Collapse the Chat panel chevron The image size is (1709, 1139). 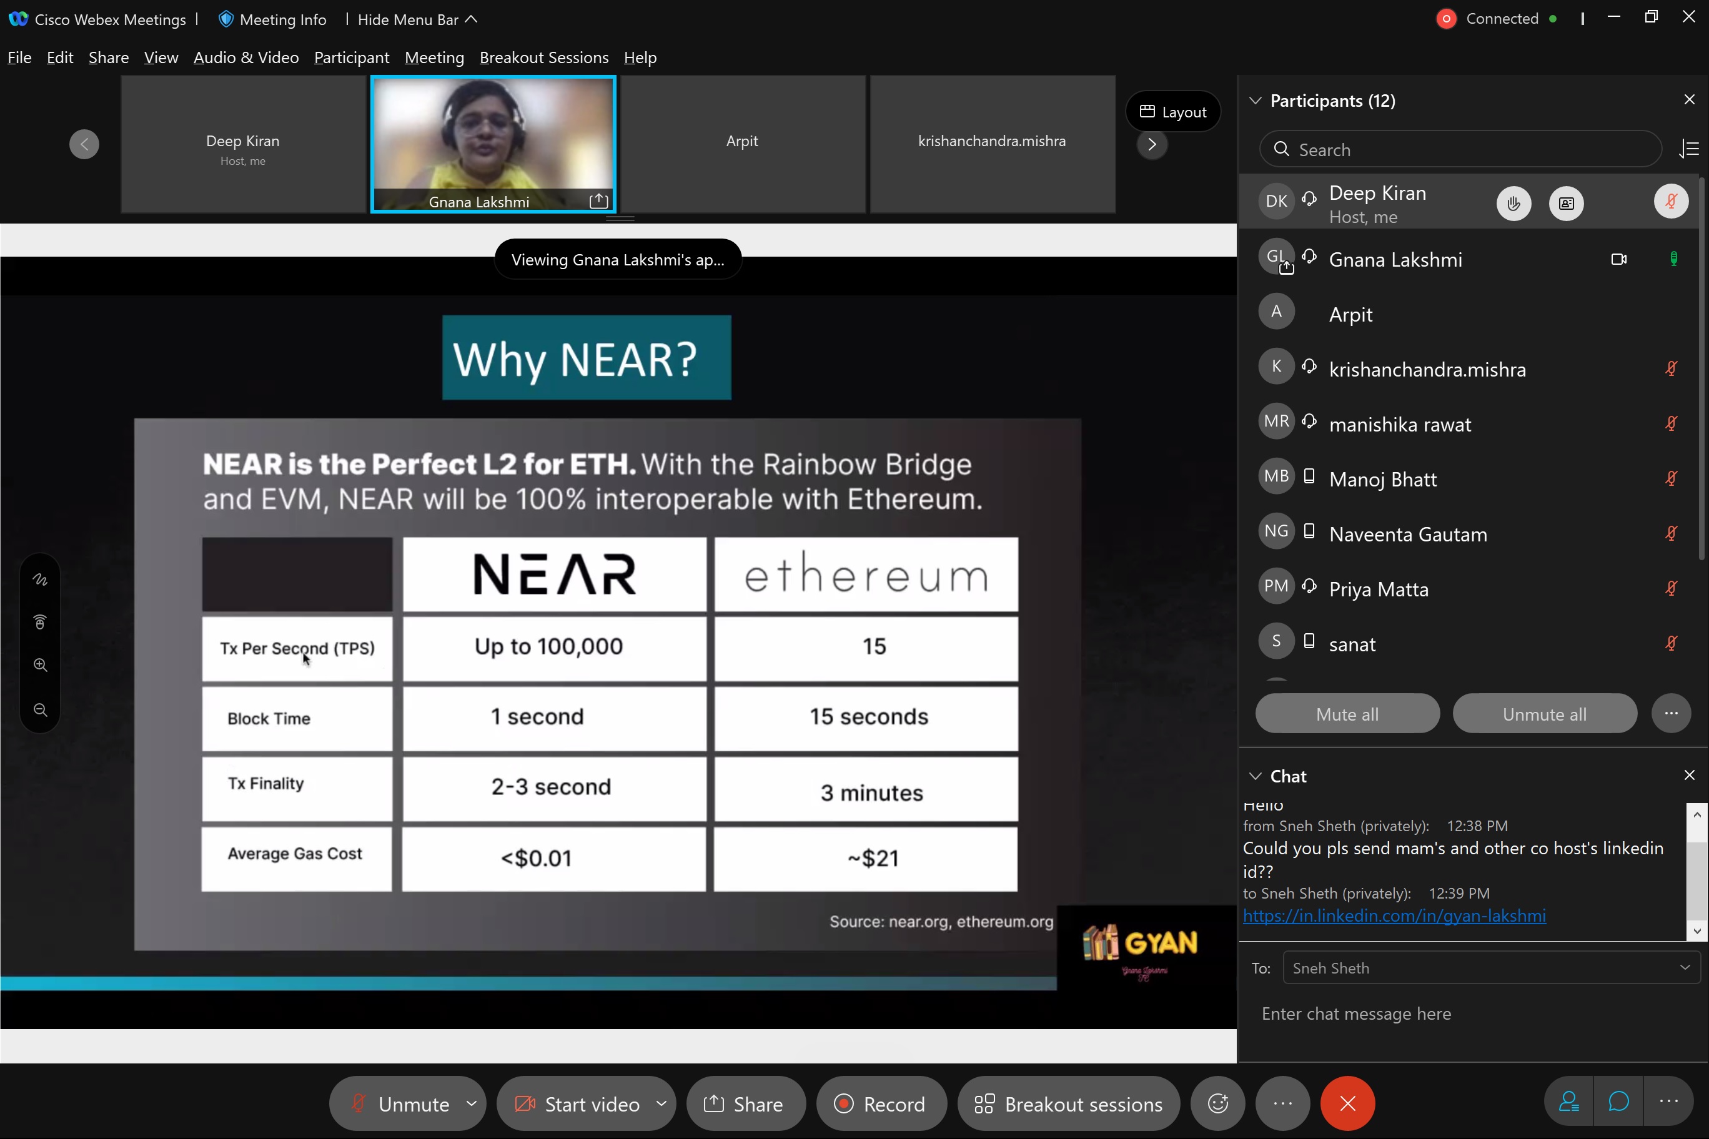coord(1255,776)
